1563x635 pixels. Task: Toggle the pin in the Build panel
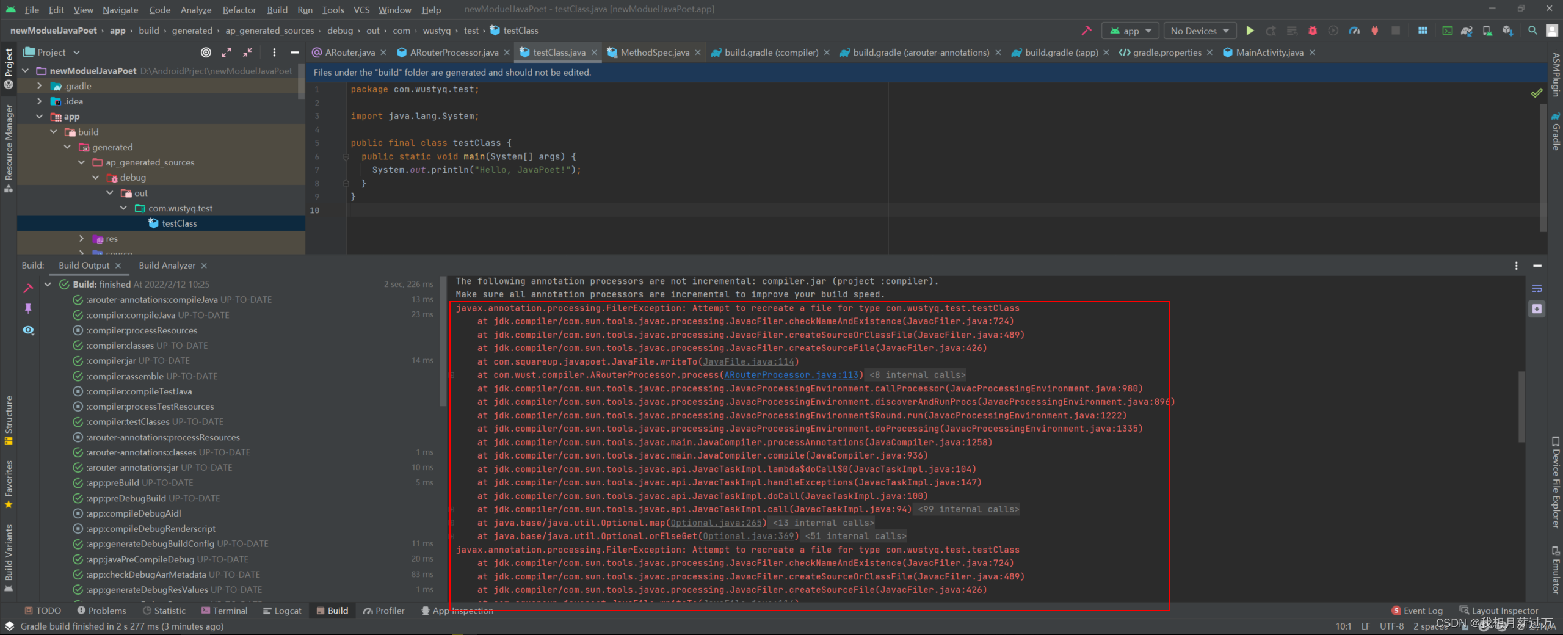[29, 309]
